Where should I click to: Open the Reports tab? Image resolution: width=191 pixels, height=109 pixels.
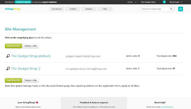click(x=89, y=9)
